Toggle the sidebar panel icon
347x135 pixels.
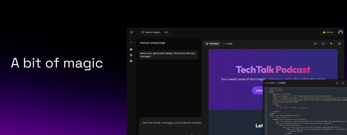(132, 32)
